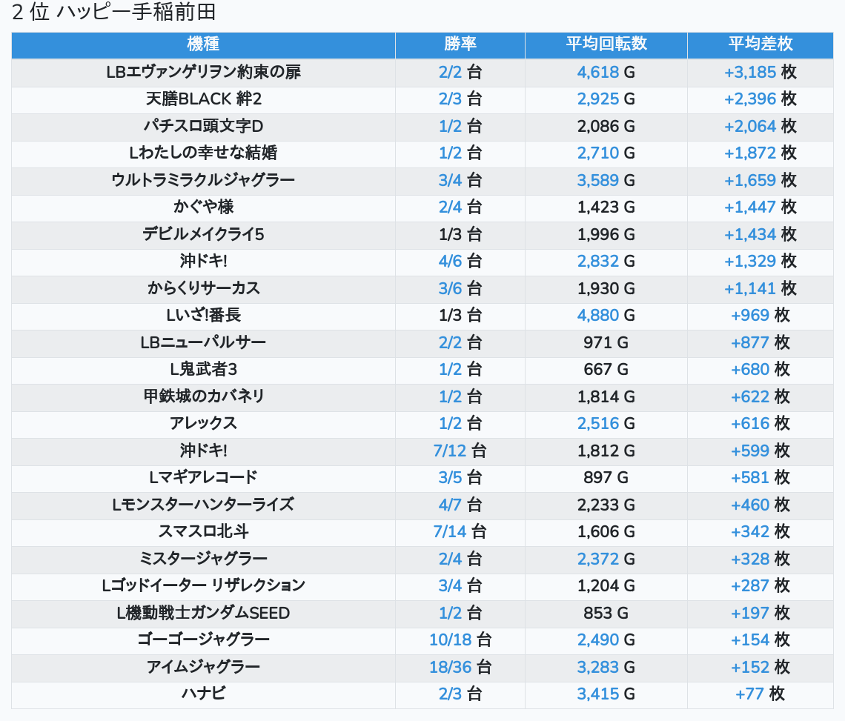
Task: Select the +622 枚 average difference value
Action: click(760, 396)
